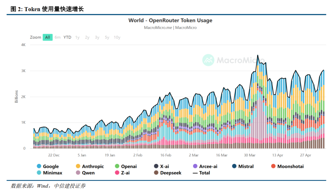Click the Moonshotai legend label
336x193 pixels.
(x=290, y=166)
